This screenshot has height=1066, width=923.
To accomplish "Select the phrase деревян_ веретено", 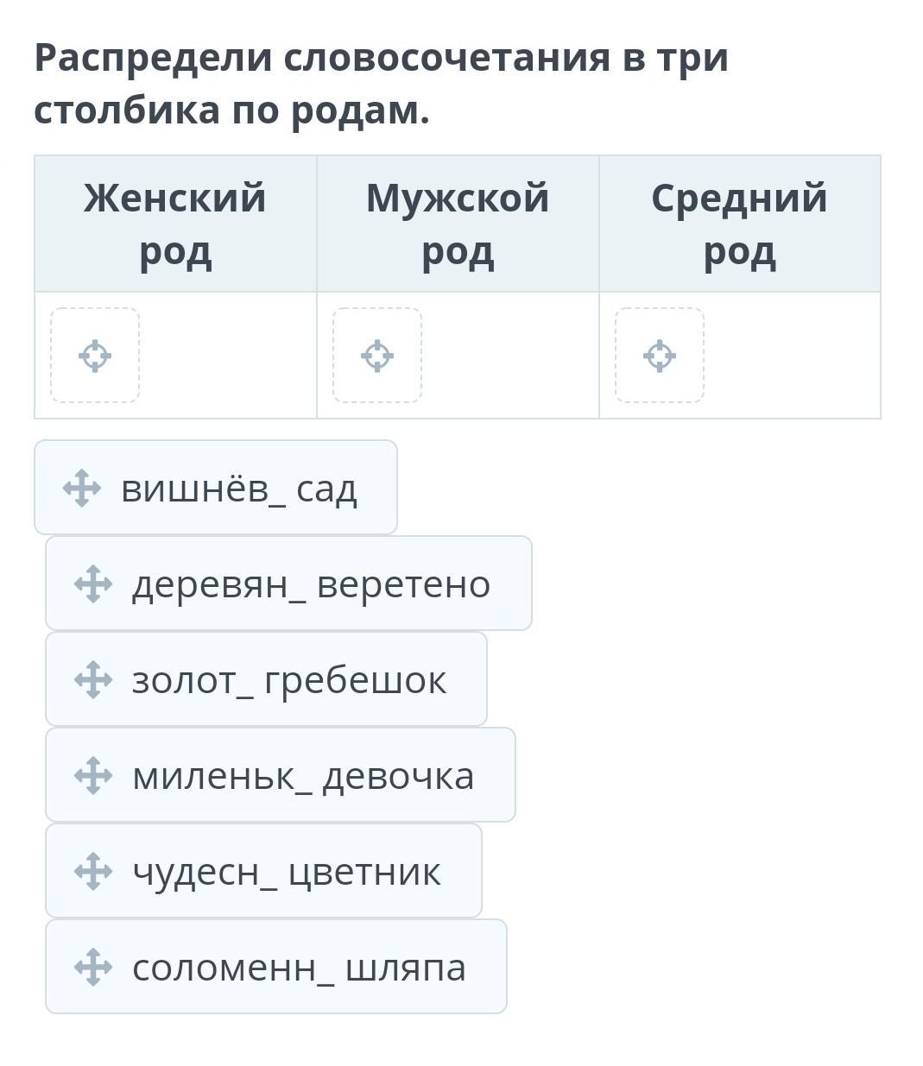I will pos(311,585).
